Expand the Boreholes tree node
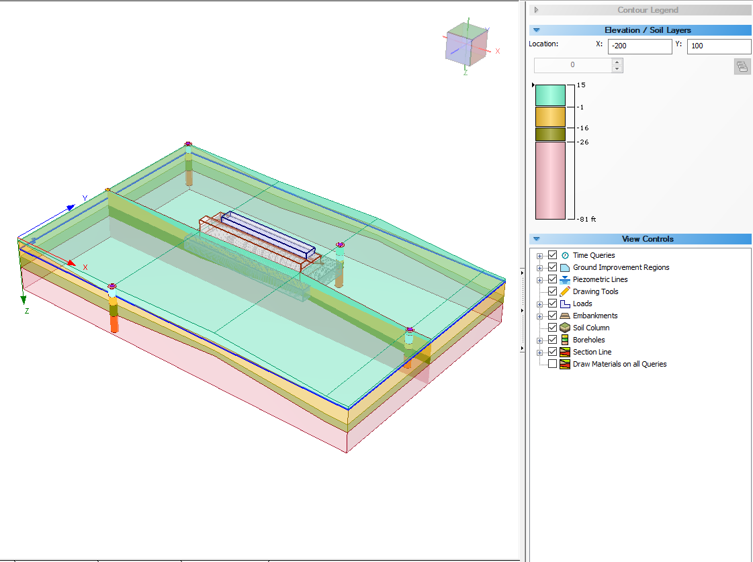The width and height of the screenshot is (753, 562). click(x=540, y=340)
